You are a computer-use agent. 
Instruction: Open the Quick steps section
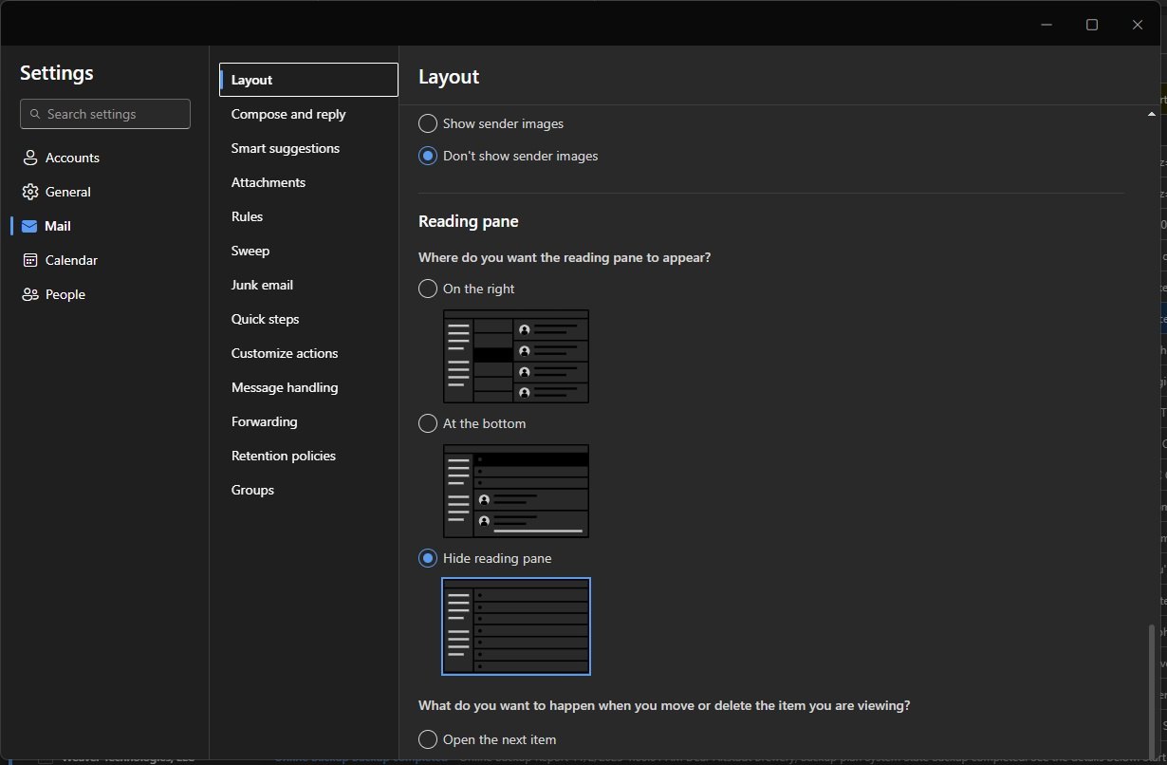265,319
